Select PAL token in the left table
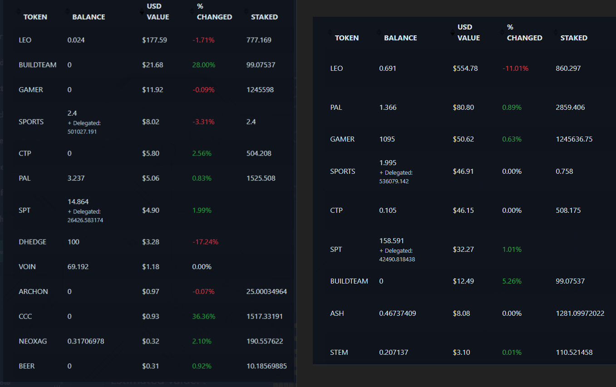The width and height of the screenshot is (616, 387). (x=25, y=178)
